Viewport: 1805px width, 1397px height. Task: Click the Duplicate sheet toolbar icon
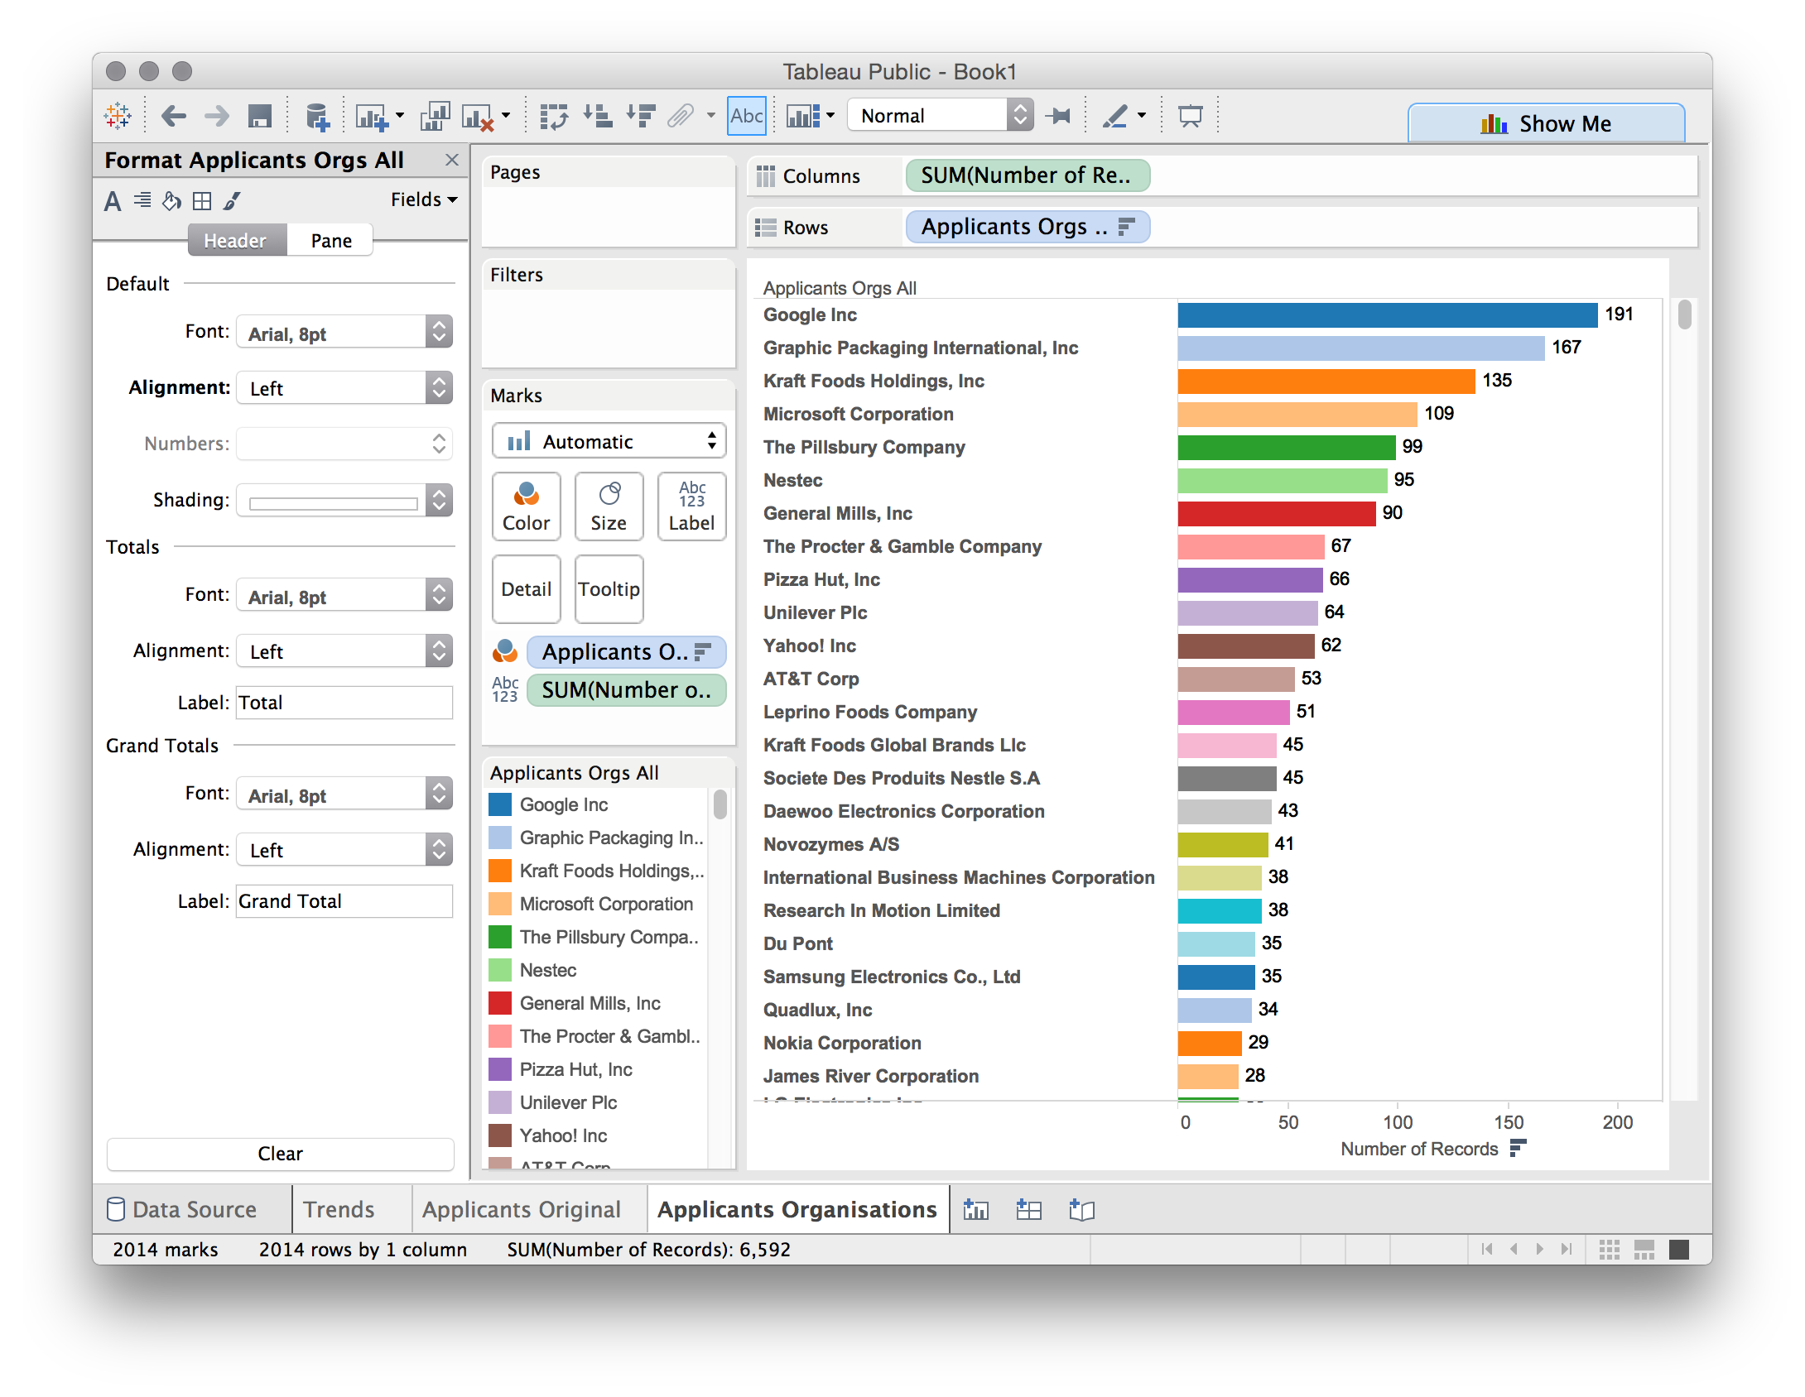[x=435, y=117]
